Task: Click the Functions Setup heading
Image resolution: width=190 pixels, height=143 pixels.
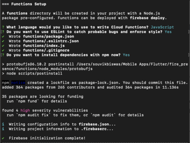Action: (28, 4)
